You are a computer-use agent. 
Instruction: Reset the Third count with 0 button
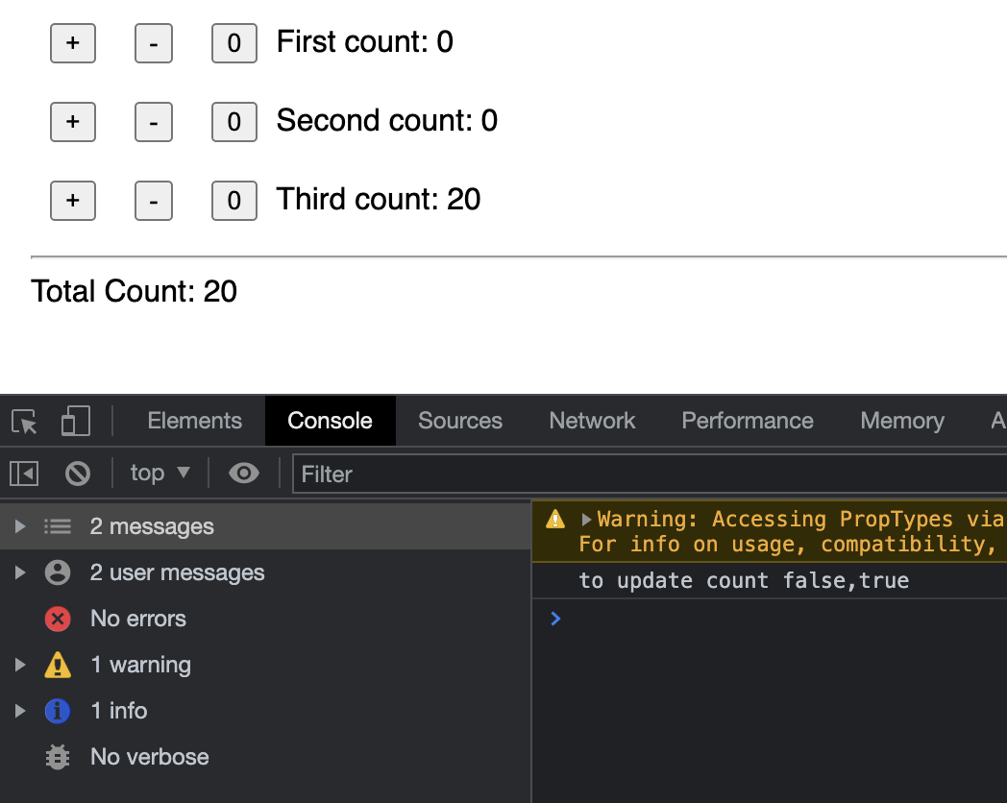pos(233,201)
